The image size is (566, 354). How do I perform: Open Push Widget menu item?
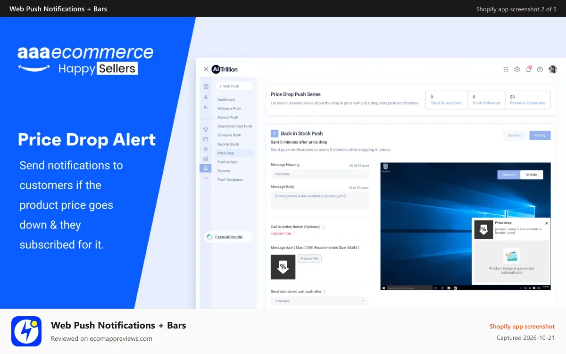coord(227,162)
